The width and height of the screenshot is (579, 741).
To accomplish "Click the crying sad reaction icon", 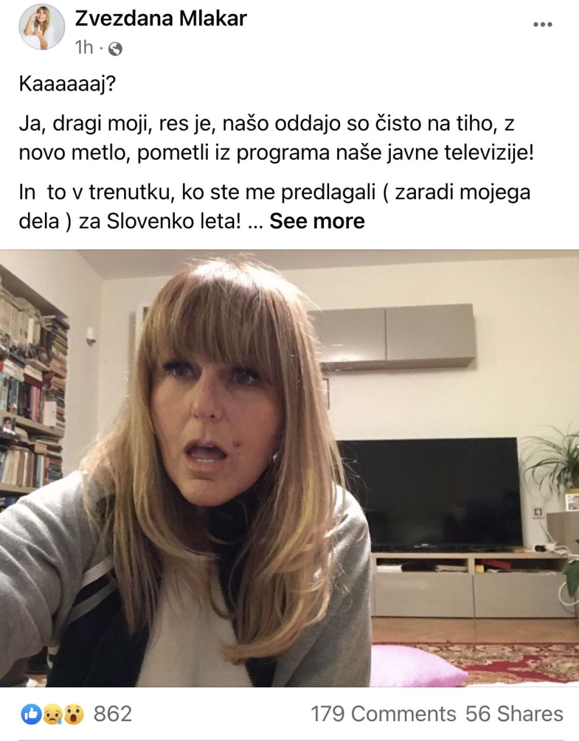I will (52, 714).
